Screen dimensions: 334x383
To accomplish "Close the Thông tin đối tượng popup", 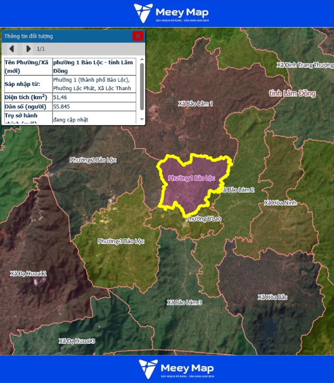I will pyautogui.click(x=138, y=36).
